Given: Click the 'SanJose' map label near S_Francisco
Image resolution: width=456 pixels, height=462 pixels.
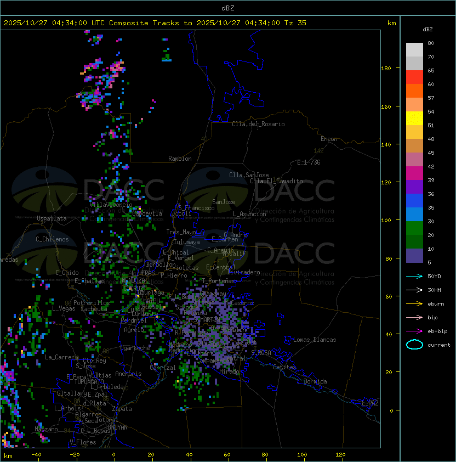Looking at the screenshot, I should click(224, 202).
